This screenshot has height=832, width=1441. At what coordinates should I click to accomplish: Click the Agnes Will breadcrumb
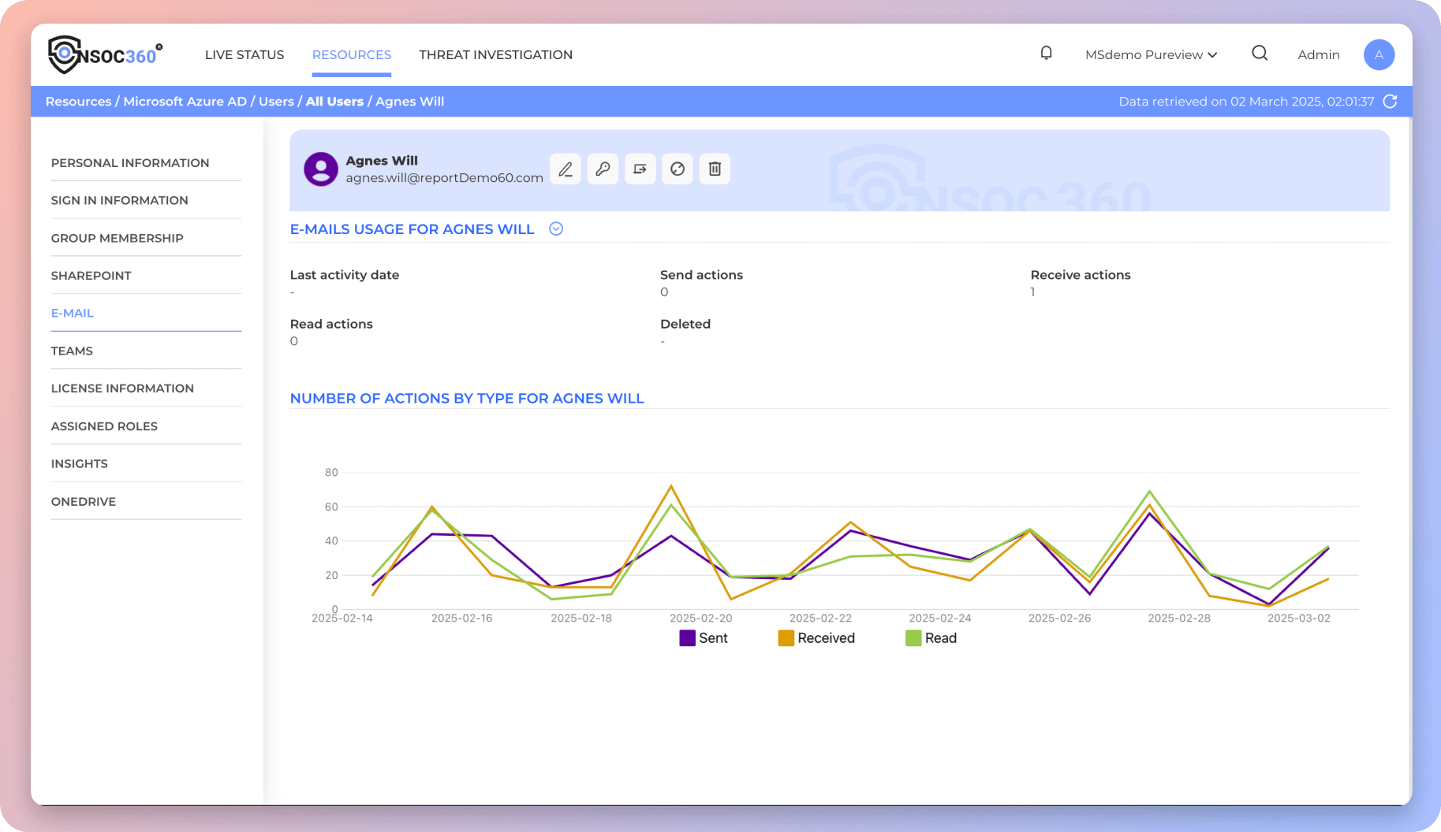(409, 102)
